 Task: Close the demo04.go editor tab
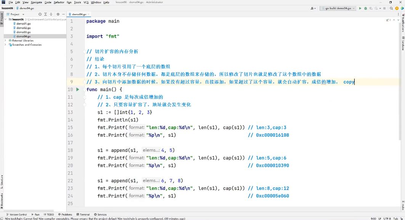point(88,14)
